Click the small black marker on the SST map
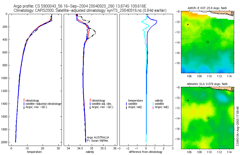240x155 pixels. (188, 24)
